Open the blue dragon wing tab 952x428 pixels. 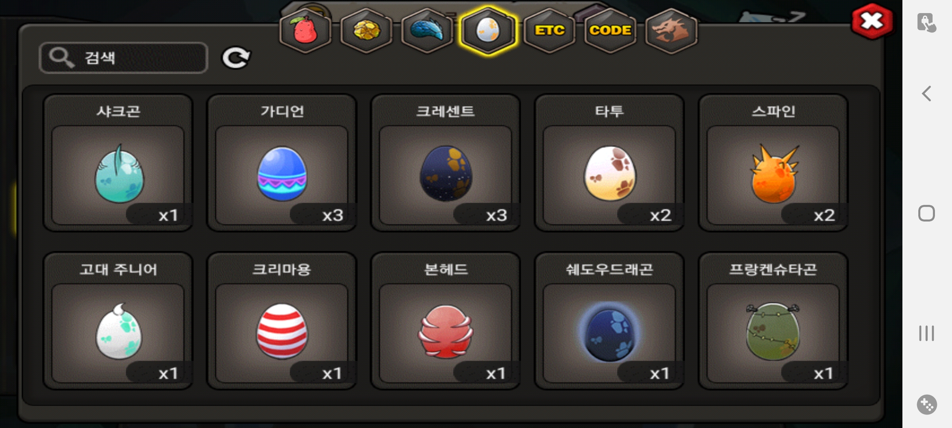[427, 31]
